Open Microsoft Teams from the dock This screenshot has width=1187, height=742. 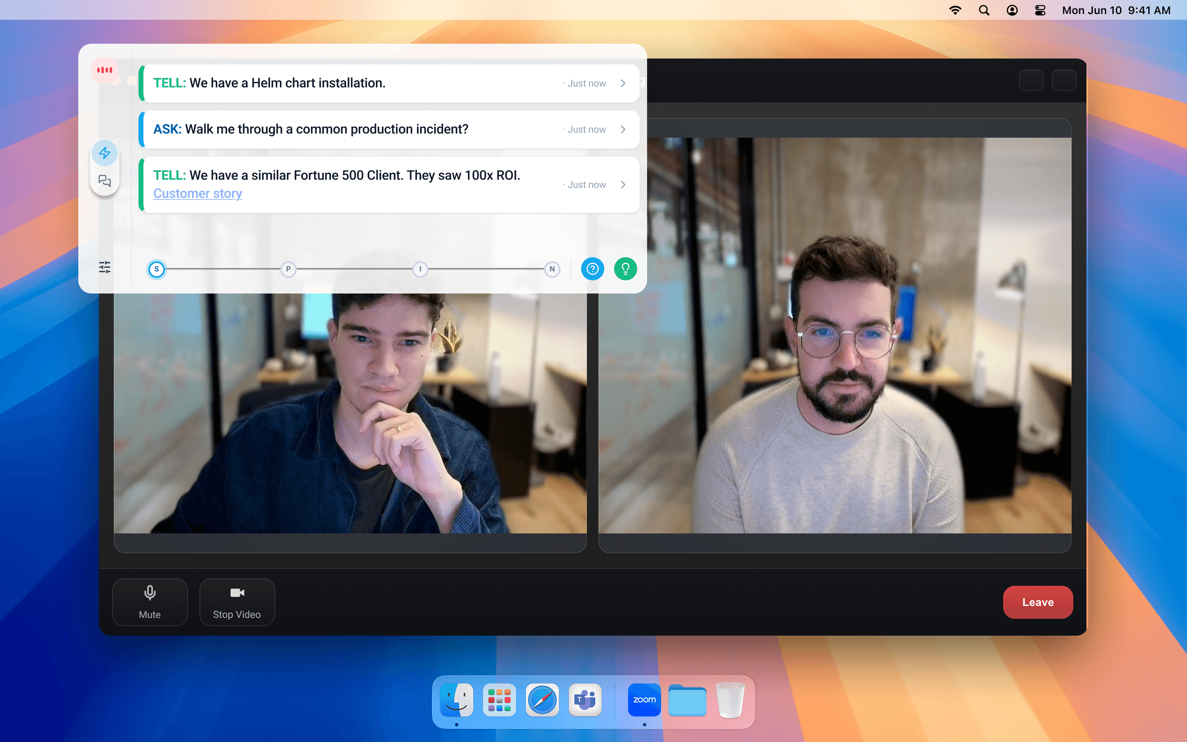click(585, 700)
